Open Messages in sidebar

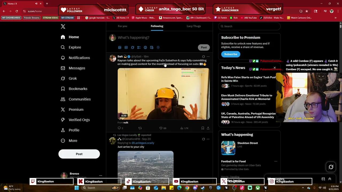pyautogui.click(x=73, y=68)
